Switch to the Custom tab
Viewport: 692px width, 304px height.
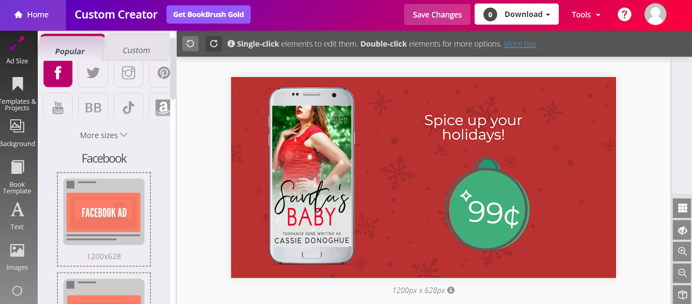[x=136, y=51]
